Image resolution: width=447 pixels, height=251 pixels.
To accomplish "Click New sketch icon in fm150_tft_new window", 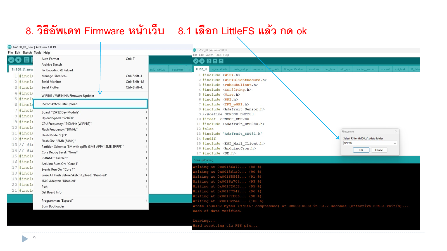I will [x=27, y=60].
